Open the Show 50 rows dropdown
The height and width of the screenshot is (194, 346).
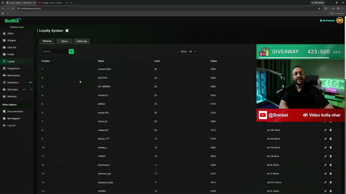192,51
